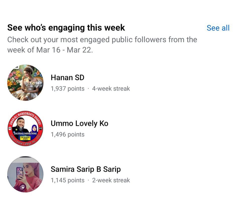Image resolution: width=237 pixels, height=206 pixels.
Task: View Samira Sarip B Sarip's profile photo
Action: click(25, 174)
